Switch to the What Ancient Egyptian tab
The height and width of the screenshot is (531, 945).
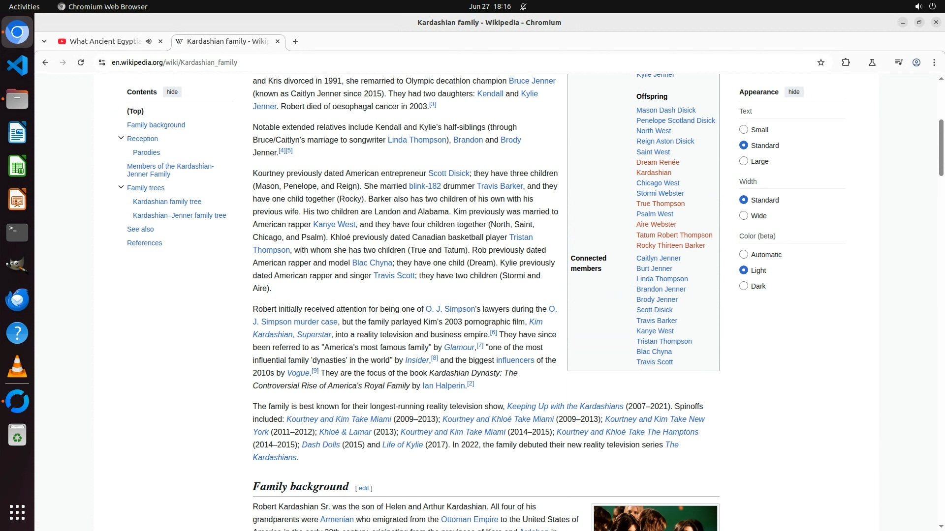pyautogui.click(x=105, y=41)
